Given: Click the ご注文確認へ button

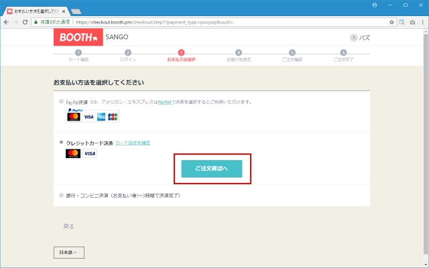Looking at the screenshot, I should point(212,169).
